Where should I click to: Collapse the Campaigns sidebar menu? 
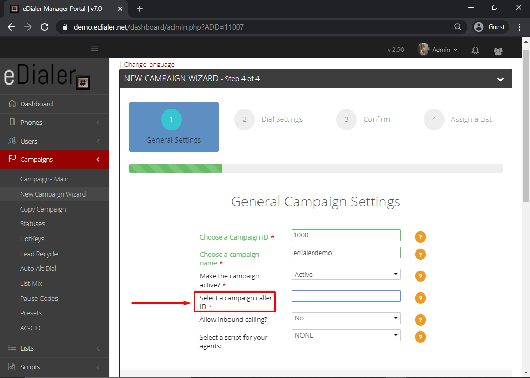(54, 159)
